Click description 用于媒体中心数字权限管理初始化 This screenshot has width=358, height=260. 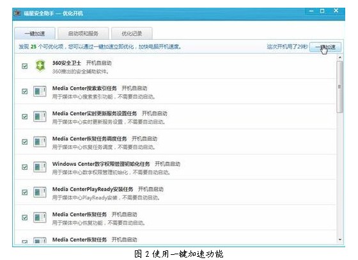(x=111, y=172)
